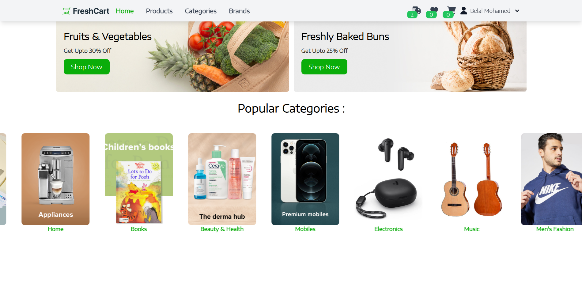Click the FreshCart logo
Viewport: 582px width, 283px height.
(x=86, y=11)
